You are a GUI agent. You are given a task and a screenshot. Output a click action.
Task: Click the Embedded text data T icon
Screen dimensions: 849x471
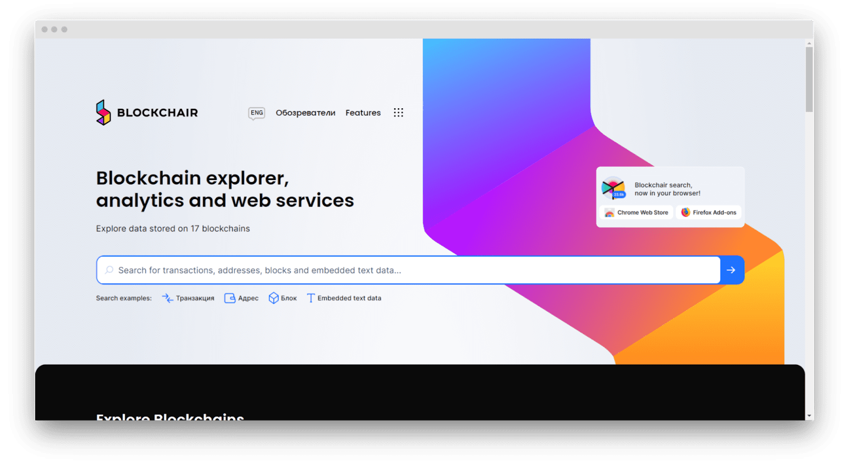[311, 298]
